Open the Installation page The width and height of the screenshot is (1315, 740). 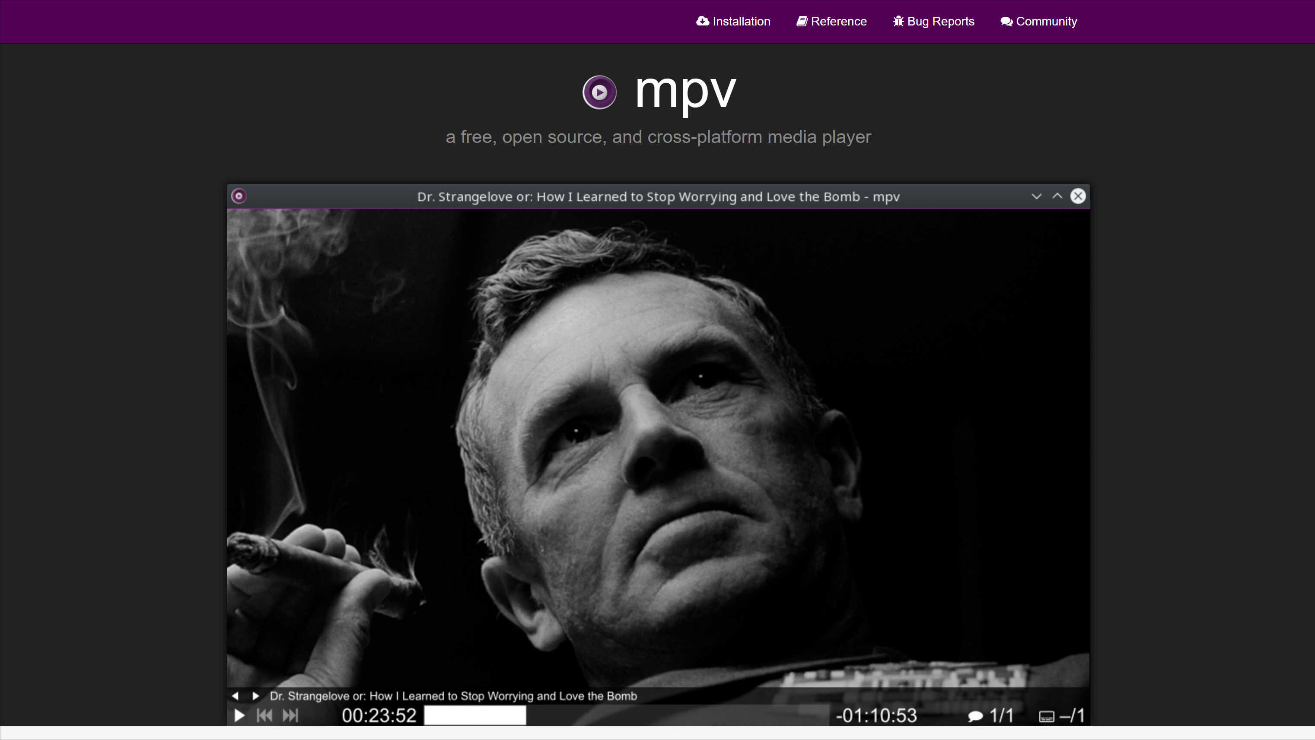(x=734, y=22)
